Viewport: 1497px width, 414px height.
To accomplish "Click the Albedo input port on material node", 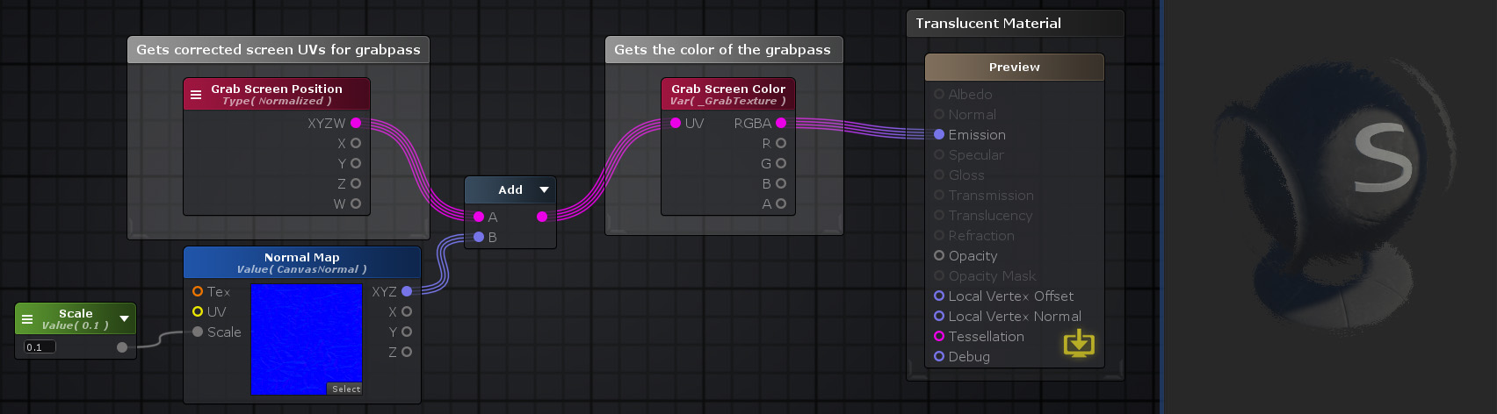I will pyautogui.click(x=939, y=94).
